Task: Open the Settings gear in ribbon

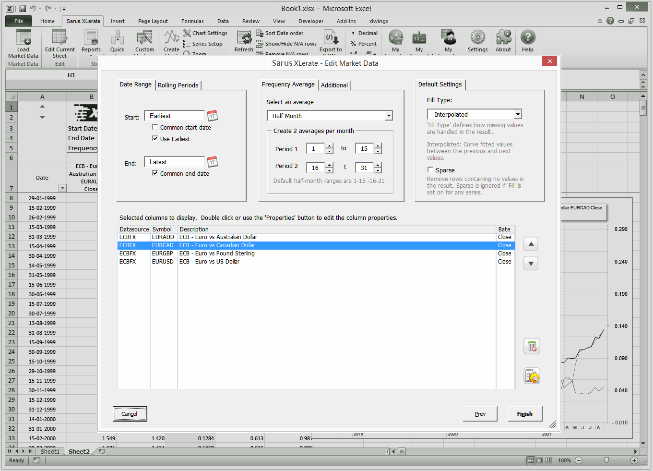Action: point(477,37)
